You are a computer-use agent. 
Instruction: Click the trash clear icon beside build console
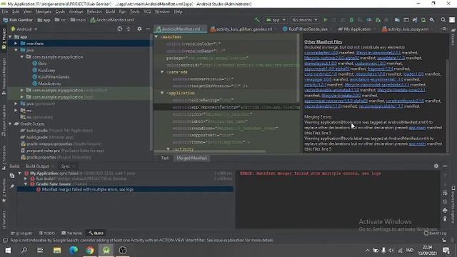[445, 219]
